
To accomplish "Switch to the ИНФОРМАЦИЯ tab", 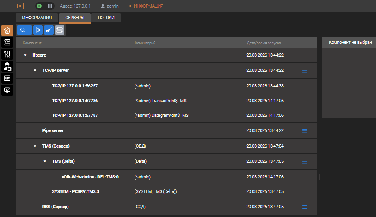I will pos(37,18).
